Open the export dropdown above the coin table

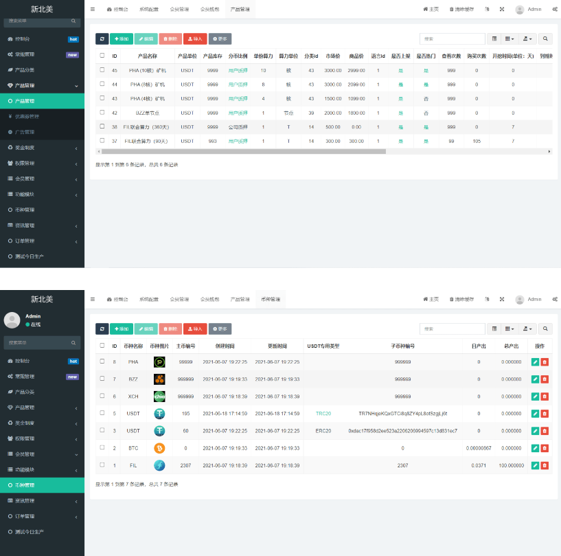coord(527,329)
